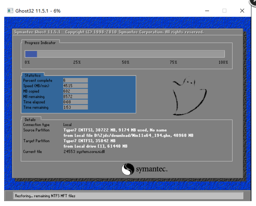The image size is (256, 206).
Task: Click the Details panel heading
Action: pos(30,119)
